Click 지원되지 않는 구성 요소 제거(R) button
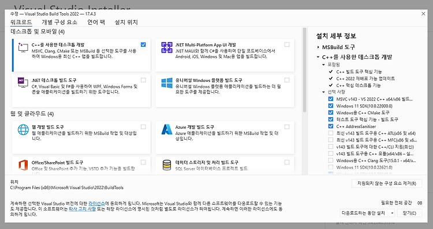Viewport: 433px width, 229px height. pos(387,183)
